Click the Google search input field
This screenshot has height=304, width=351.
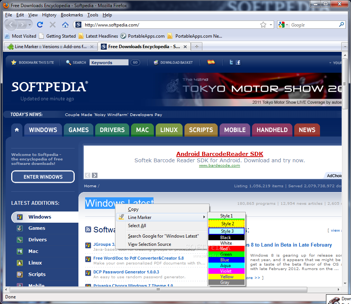(314, 25)
